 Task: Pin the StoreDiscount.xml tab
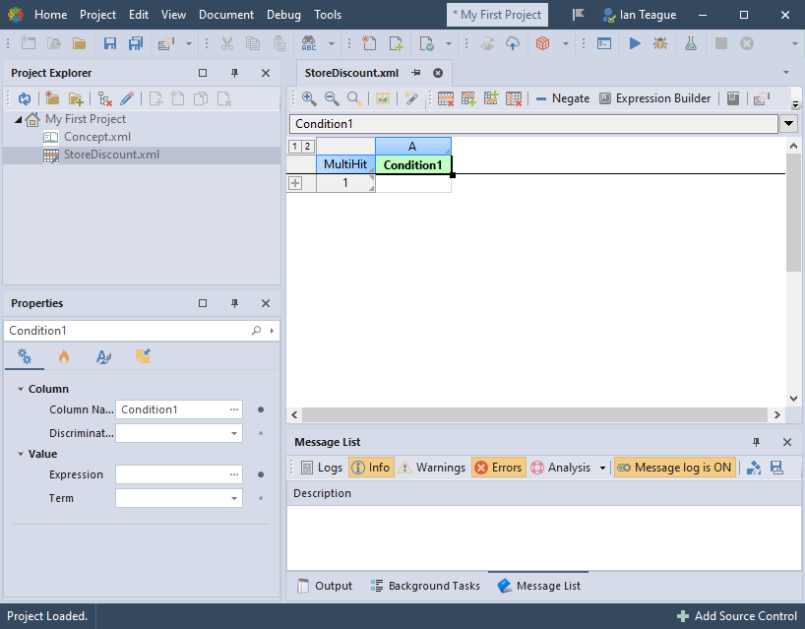pyautogui.click(x=416, y=73)
